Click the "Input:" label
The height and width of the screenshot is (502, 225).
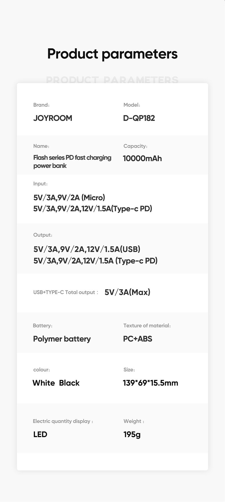click(x=40, y=184)
